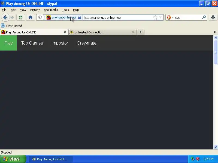Open the File menu
This screenshot has width=218, height=163.
point(4,10)
